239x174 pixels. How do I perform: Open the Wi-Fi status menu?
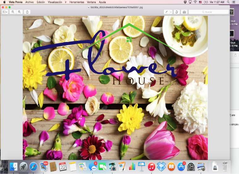click(x=195, y=2)
